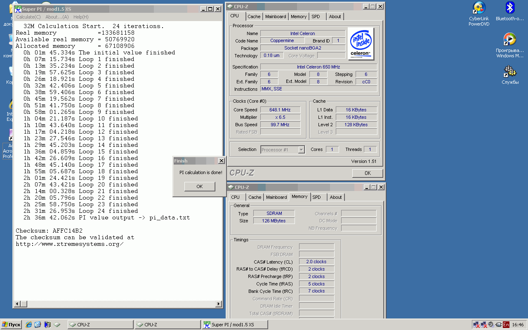Screen dimensions: 528x330
Task: Click the Super PI title bar icon
Action: (x=18, y=9)
